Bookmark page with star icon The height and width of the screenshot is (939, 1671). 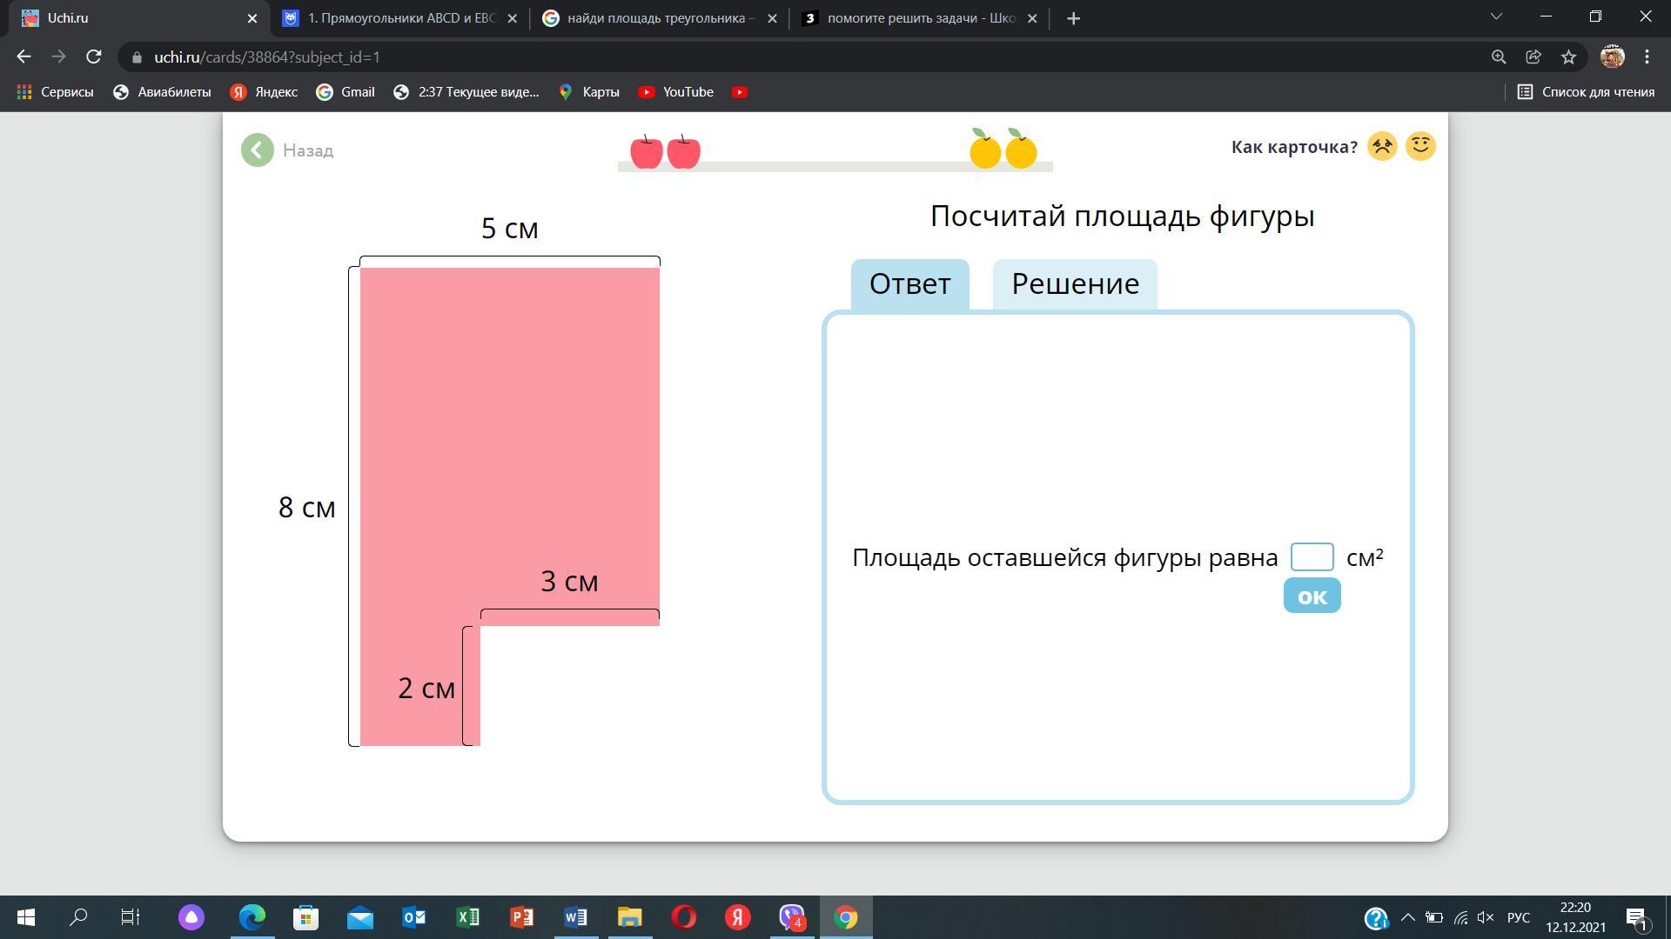[1568, 57]
